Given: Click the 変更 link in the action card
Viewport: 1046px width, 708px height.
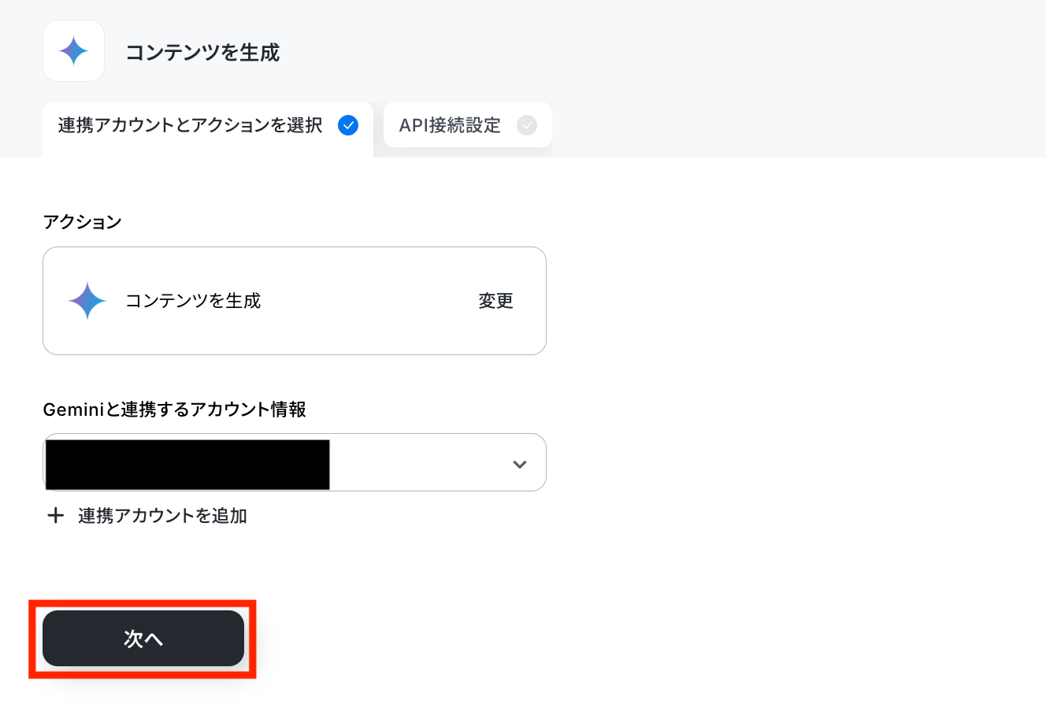Looking at the screenshot, I should (495, 301).
